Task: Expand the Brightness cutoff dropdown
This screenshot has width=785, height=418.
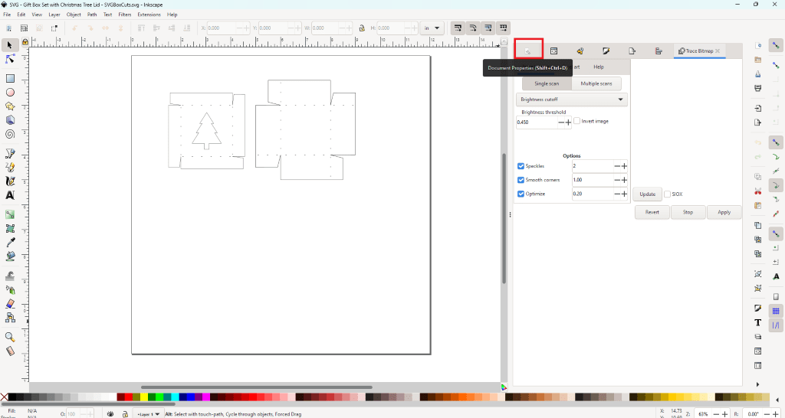Action: click(x=572, y=100)
